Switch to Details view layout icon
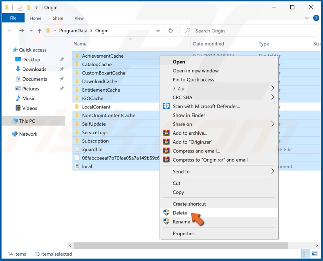Viewport: 323px width, 261px height. [306, 254]
